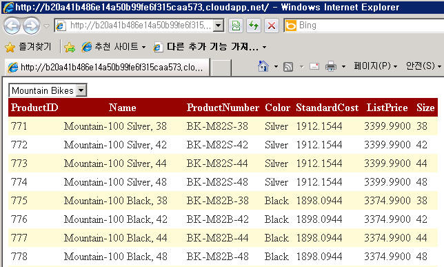Screen dimensions: 444x267
Task: Expand the Home button dropdown arrow
Action: (276, 67)
